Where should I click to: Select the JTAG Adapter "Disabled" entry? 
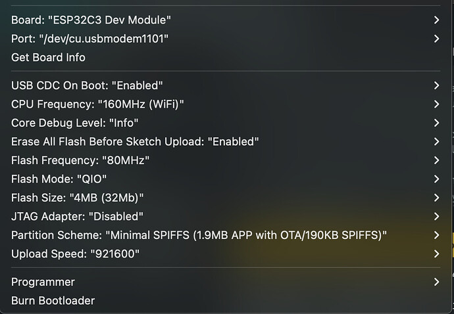(78, 216)
